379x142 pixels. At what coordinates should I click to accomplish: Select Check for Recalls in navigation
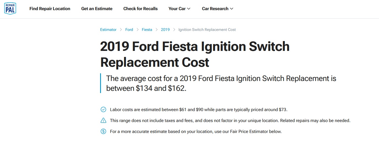coord(141,9)
